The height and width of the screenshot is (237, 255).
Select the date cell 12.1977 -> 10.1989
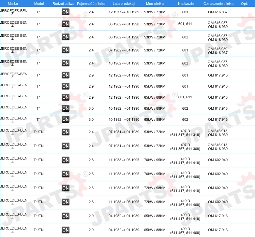pos(124,12)
